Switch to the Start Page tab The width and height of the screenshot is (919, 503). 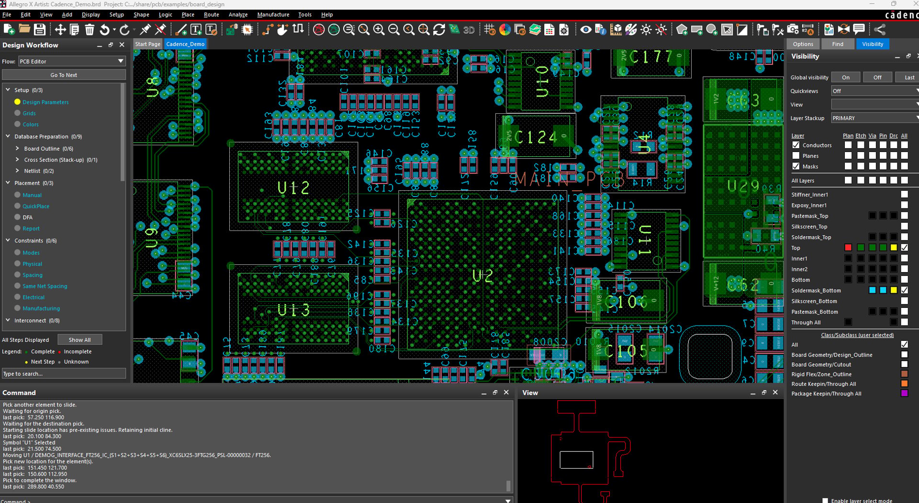pos(147,44)
